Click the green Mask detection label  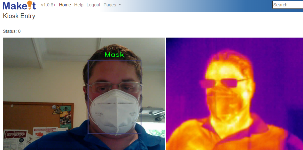(x=114, y=55)
